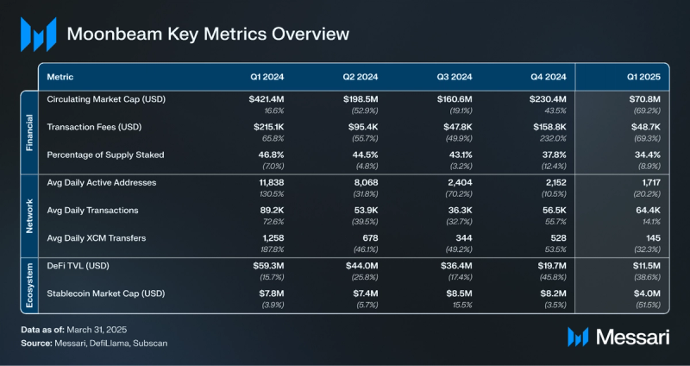
Task: Click the Metric column header
Action: coord(60,77)
